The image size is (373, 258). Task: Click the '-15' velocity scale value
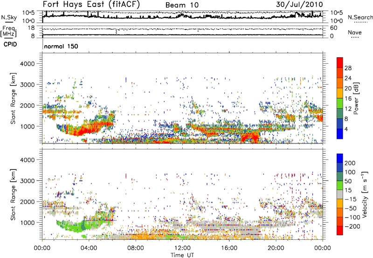(351, 199)
